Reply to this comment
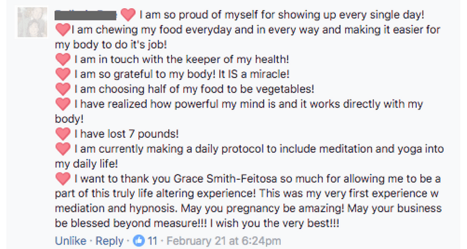The height and width of the screenshot is (249, 467). [110, 241]
